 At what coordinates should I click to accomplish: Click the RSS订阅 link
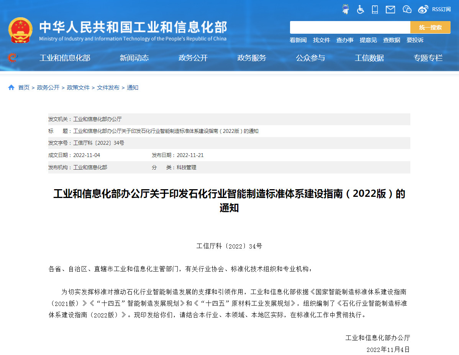click(441, 9)
